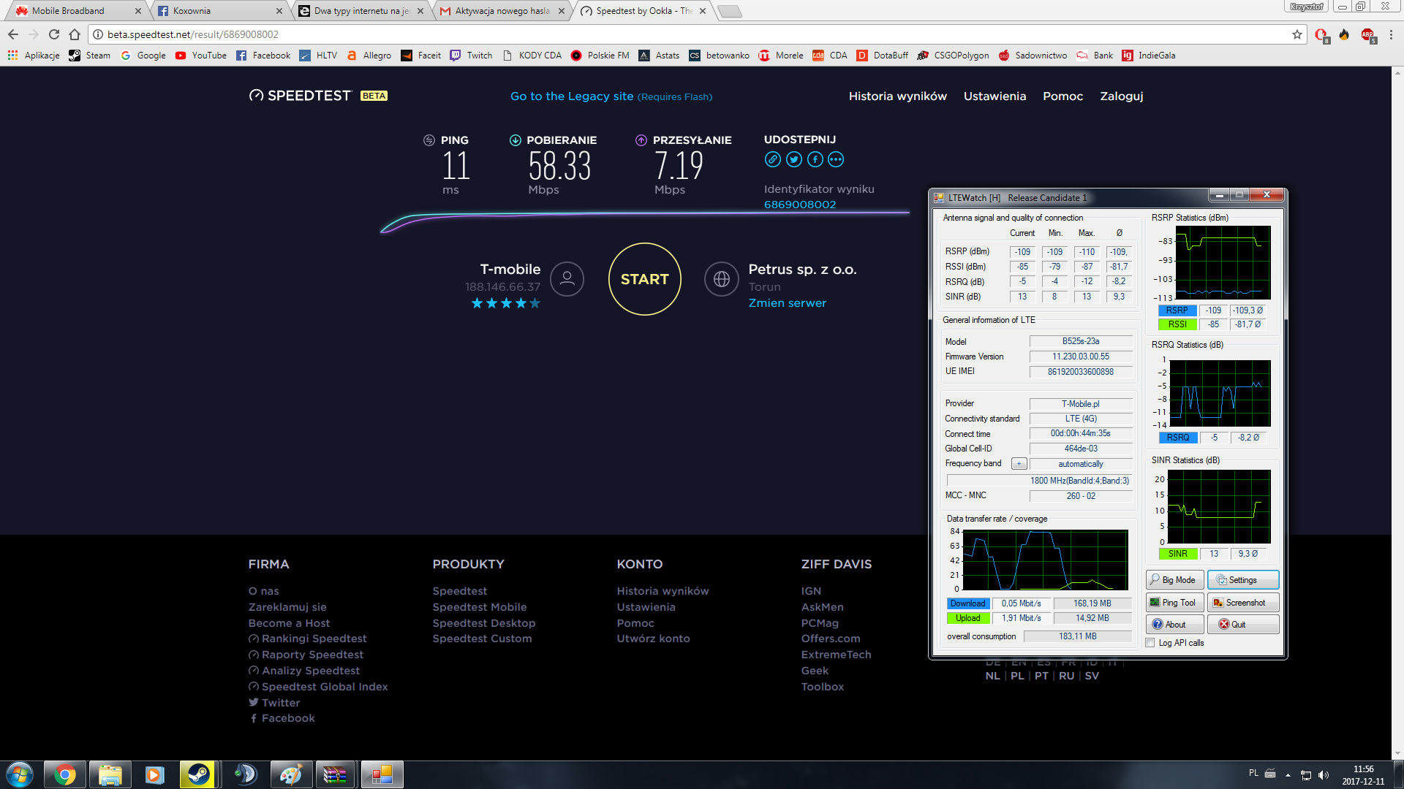Open the Allegro bookmark
The width and height of the screenshot is (1404, 789).
[369, 56]
